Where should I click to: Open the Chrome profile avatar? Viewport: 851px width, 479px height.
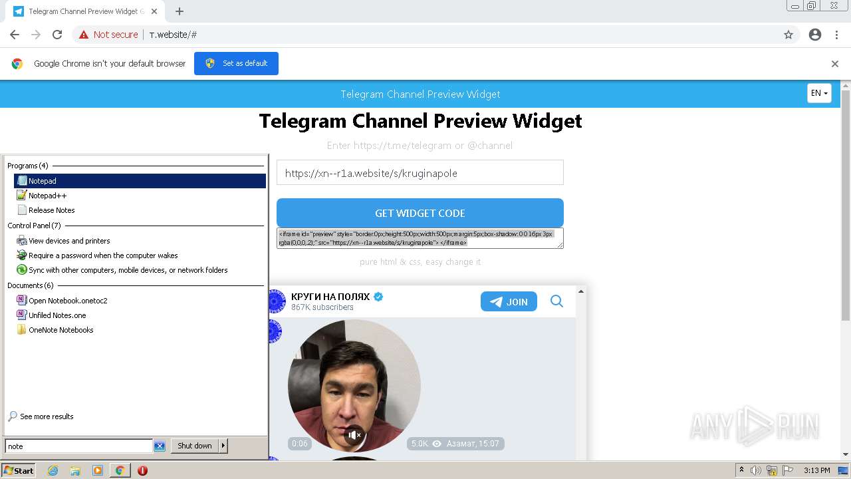815,35
